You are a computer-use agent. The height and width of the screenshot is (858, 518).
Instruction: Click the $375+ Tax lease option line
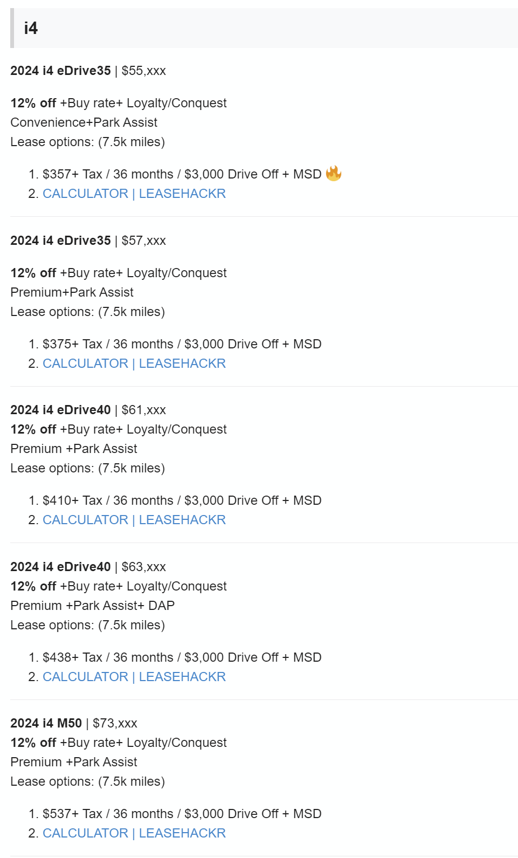click(182, 344)
